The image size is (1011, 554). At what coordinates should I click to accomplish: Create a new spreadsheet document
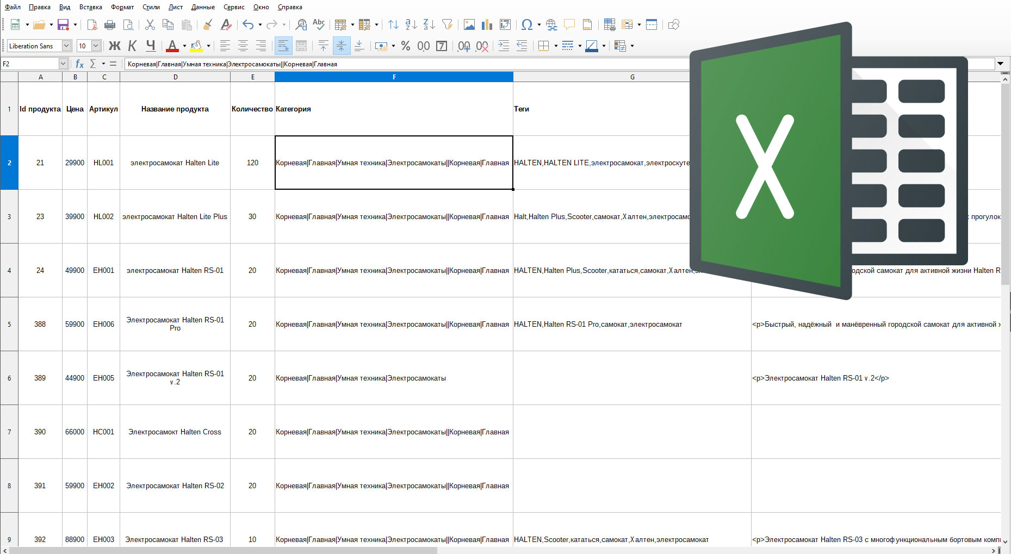[x=15, y=24]
